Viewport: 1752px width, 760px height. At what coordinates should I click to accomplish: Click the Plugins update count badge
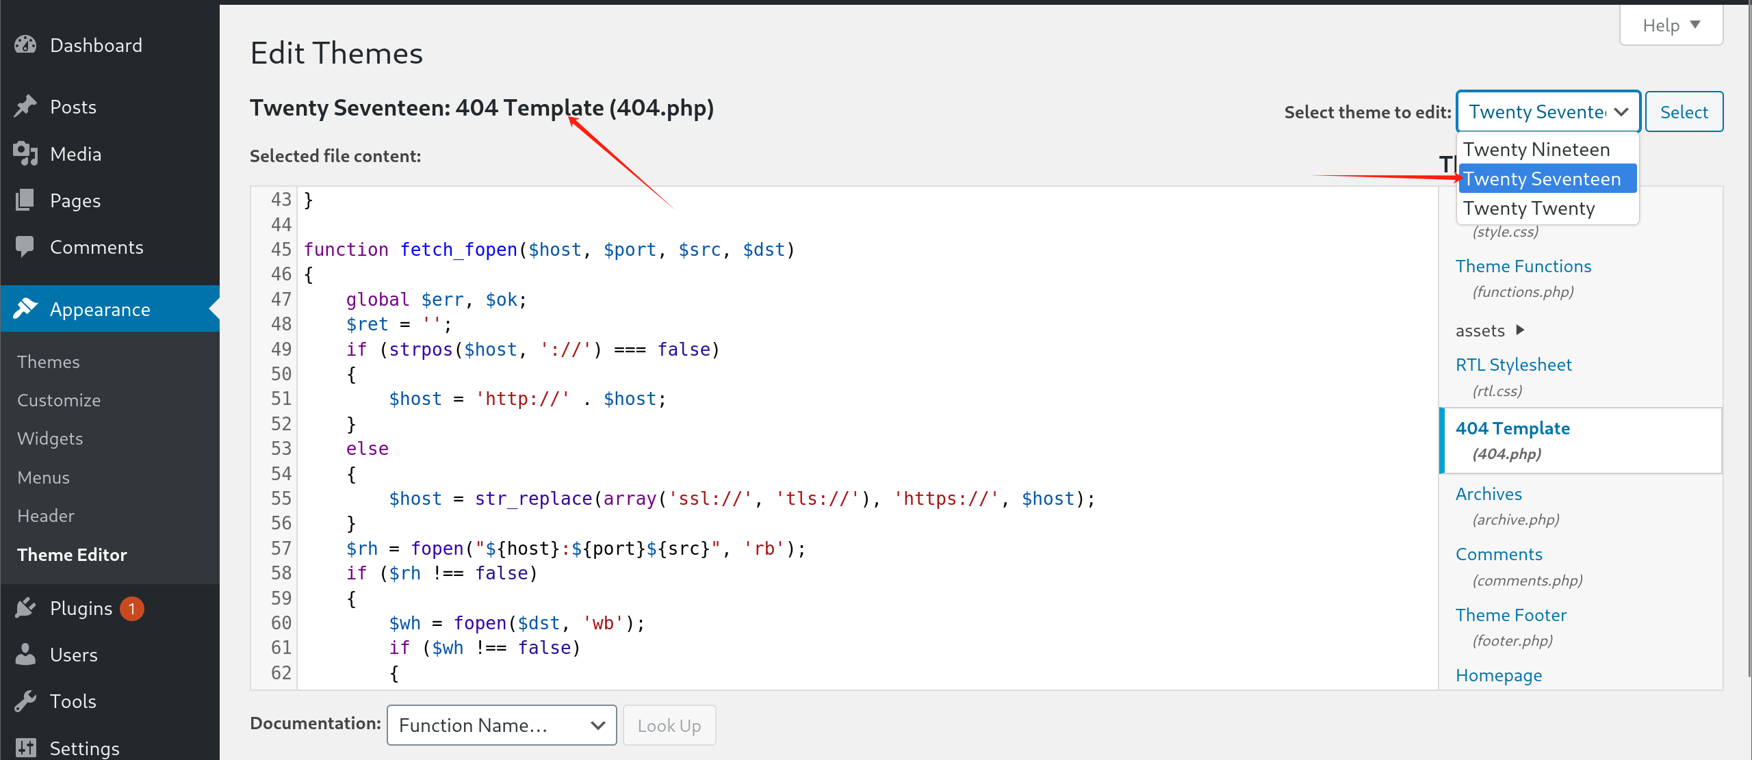pyautogui.click(x=132, y=608)
